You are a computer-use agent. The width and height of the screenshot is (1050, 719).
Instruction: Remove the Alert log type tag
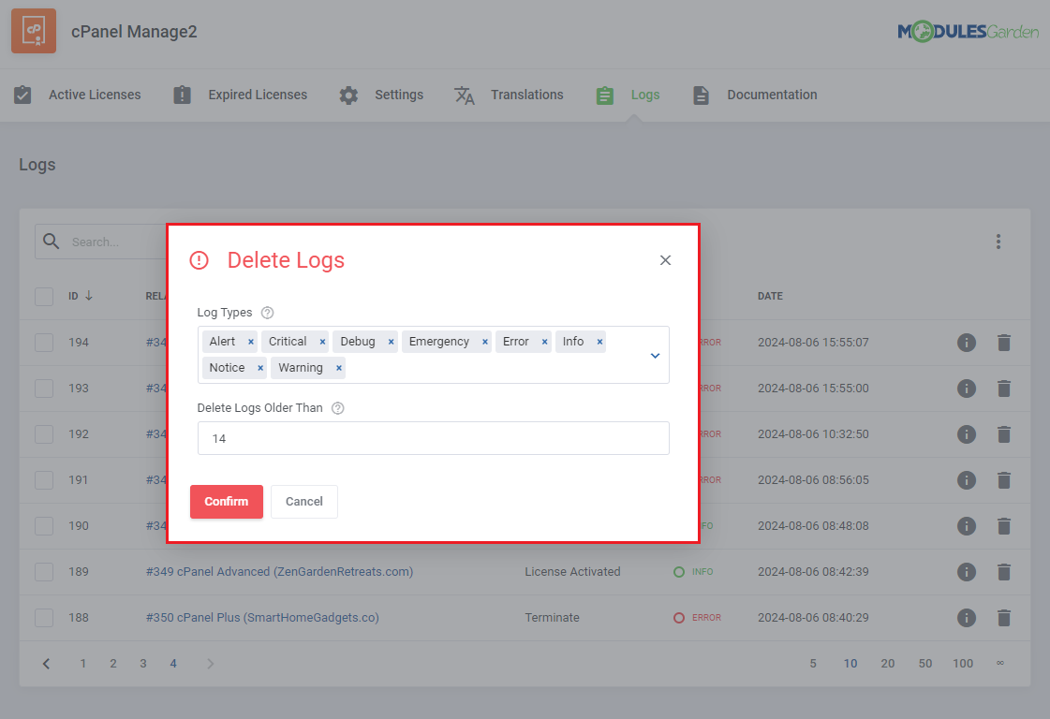pos(251,342)
